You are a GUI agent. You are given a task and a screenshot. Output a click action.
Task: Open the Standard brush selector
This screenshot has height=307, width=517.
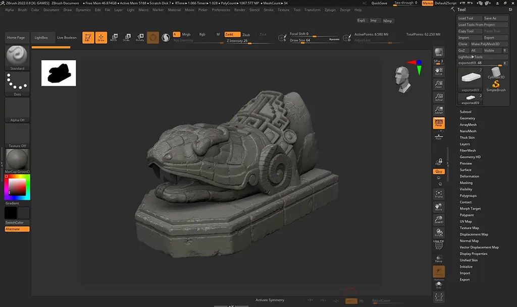click(x=17, y=57)
